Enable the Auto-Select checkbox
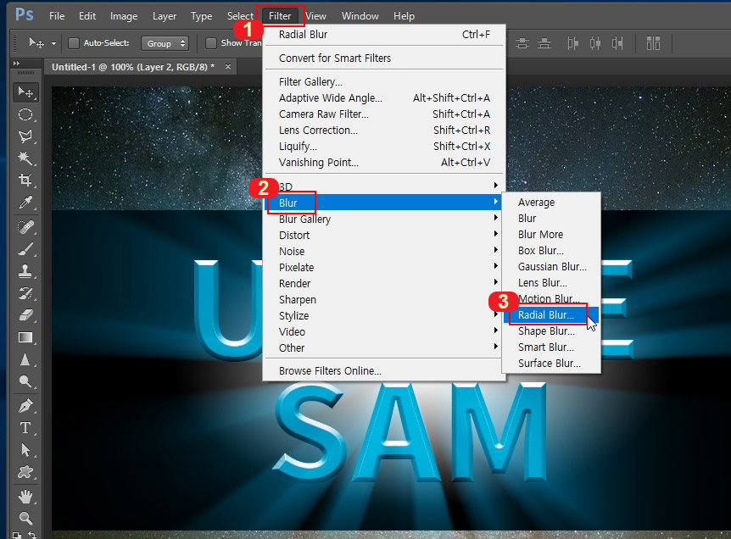 click(74, 43)
